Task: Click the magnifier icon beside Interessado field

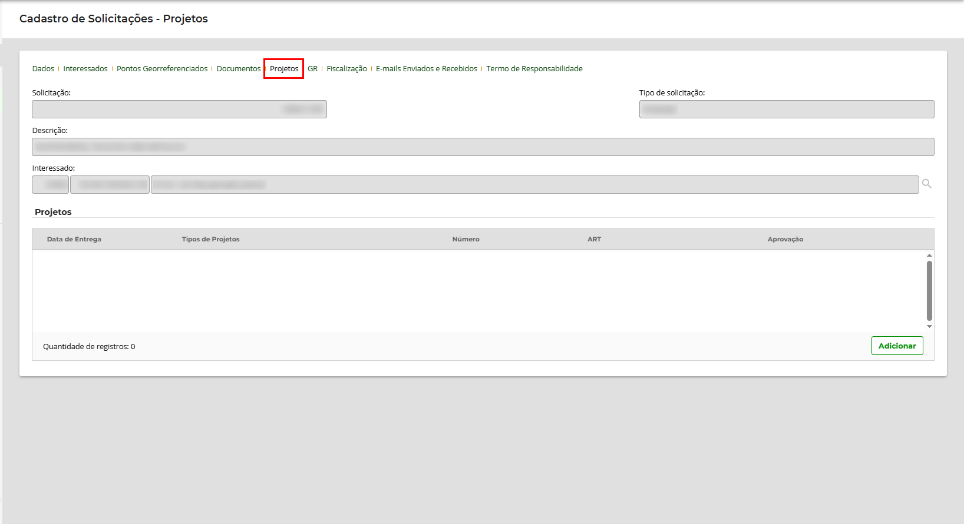Action: 926,184
